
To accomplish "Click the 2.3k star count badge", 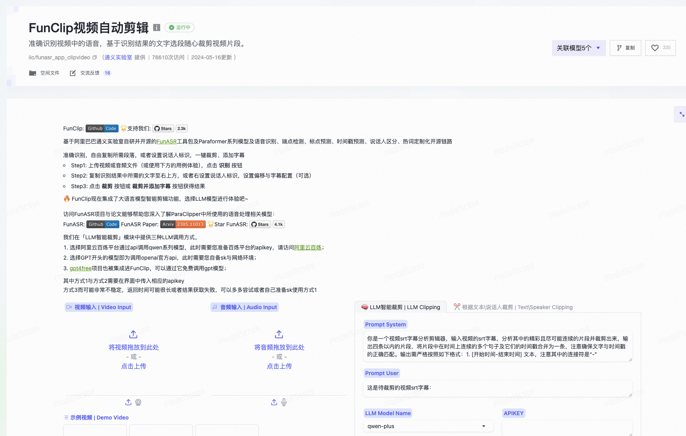I will [x=181, y=128].
